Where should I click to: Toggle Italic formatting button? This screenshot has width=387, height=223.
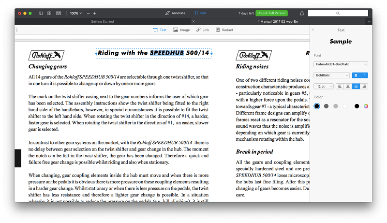coord(364,75)
